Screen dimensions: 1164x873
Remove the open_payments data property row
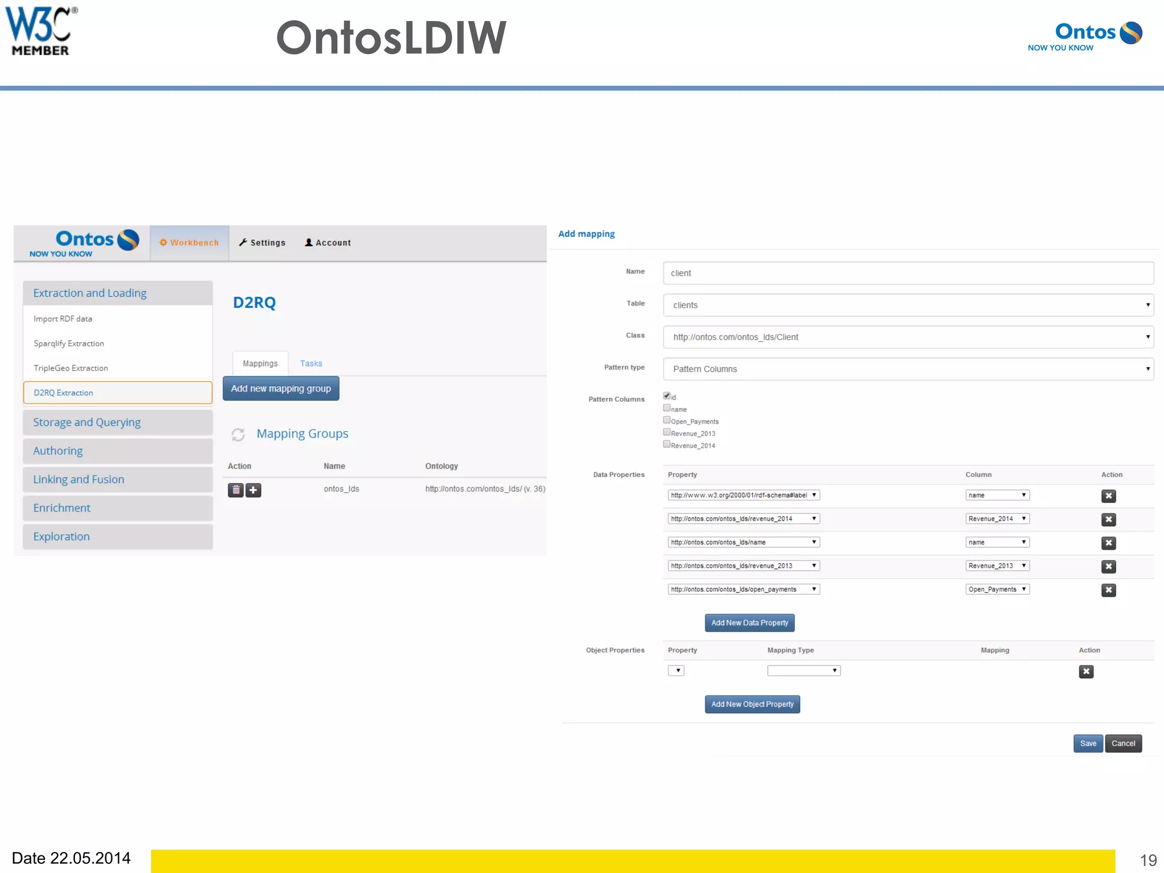pyautogui.click(x=1108, y=591)
